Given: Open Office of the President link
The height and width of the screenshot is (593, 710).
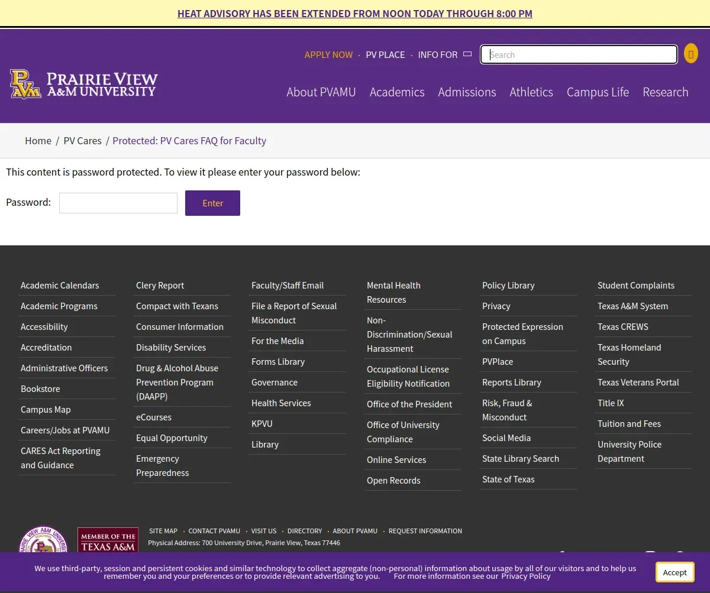Looking at the screenshot, I should click(x=409, y=404).
